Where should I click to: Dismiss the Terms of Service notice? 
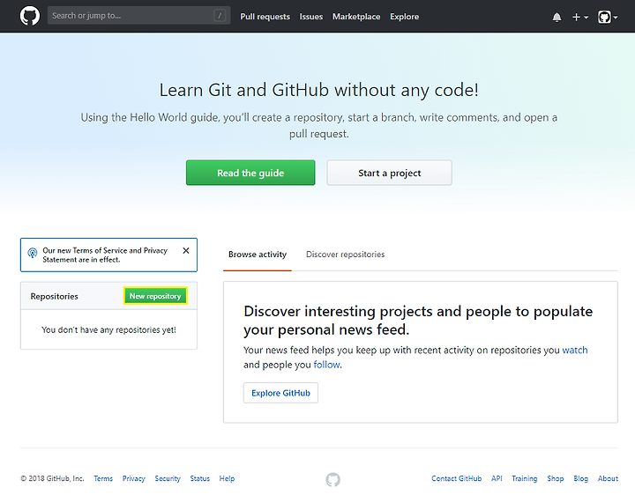pyautogui.click(x=186, y=251)
